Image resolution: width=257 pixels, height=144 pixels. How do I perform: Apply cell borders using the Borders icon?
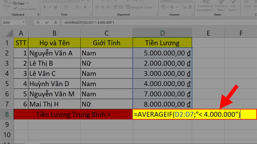point(66,7)
